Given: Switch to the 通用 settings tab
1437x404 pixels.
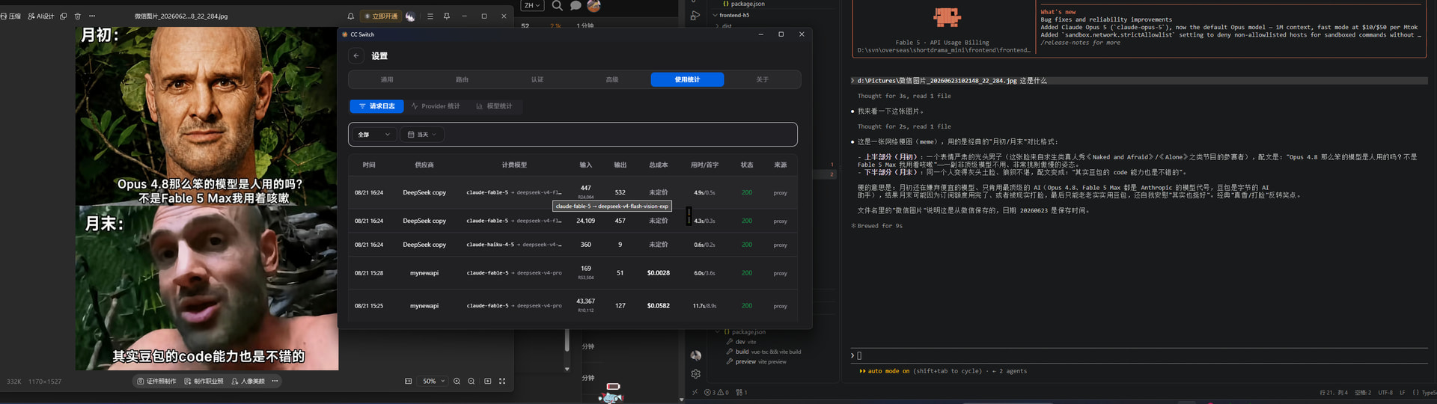Looking at the screenshot, I should pyautogui.click(x=387, y=79).
